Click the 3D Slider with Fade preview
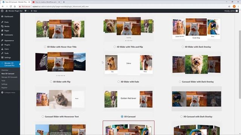This screenshot has height=135, width=241. click(129, 64)
